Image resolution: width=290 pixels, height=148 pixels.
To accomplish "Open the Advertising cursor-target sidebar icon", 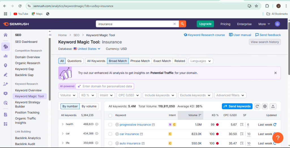I will (6, 103).
